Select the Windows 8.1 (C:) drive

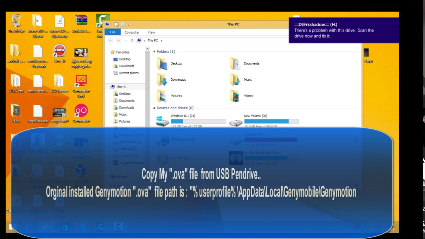pos(191,121)
